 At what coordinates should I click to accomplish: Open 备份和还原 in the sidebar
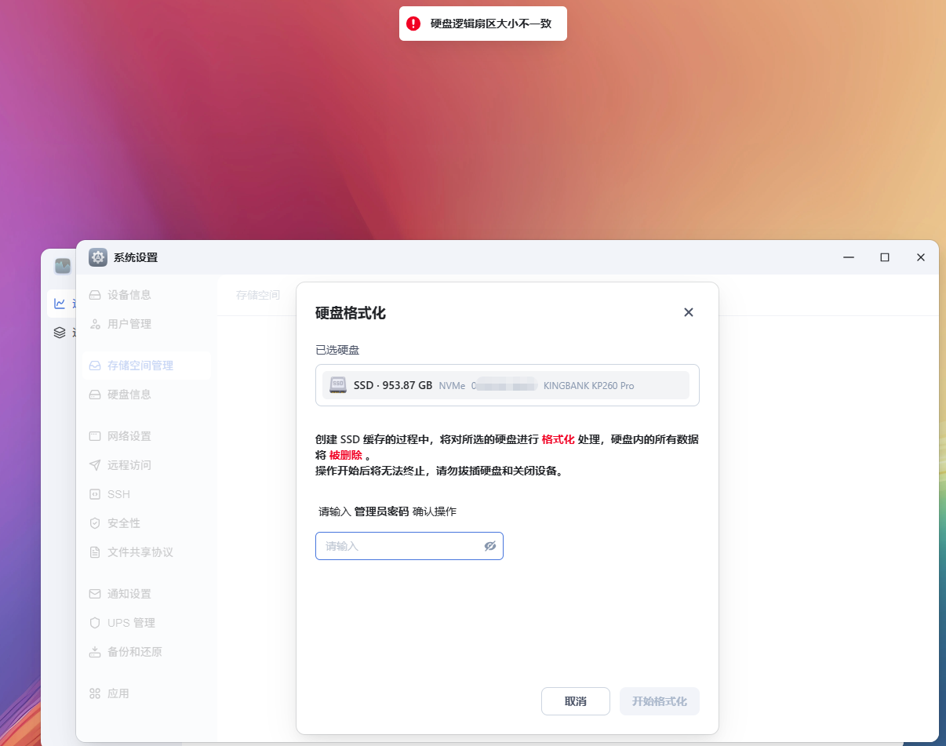coord(147,652)
